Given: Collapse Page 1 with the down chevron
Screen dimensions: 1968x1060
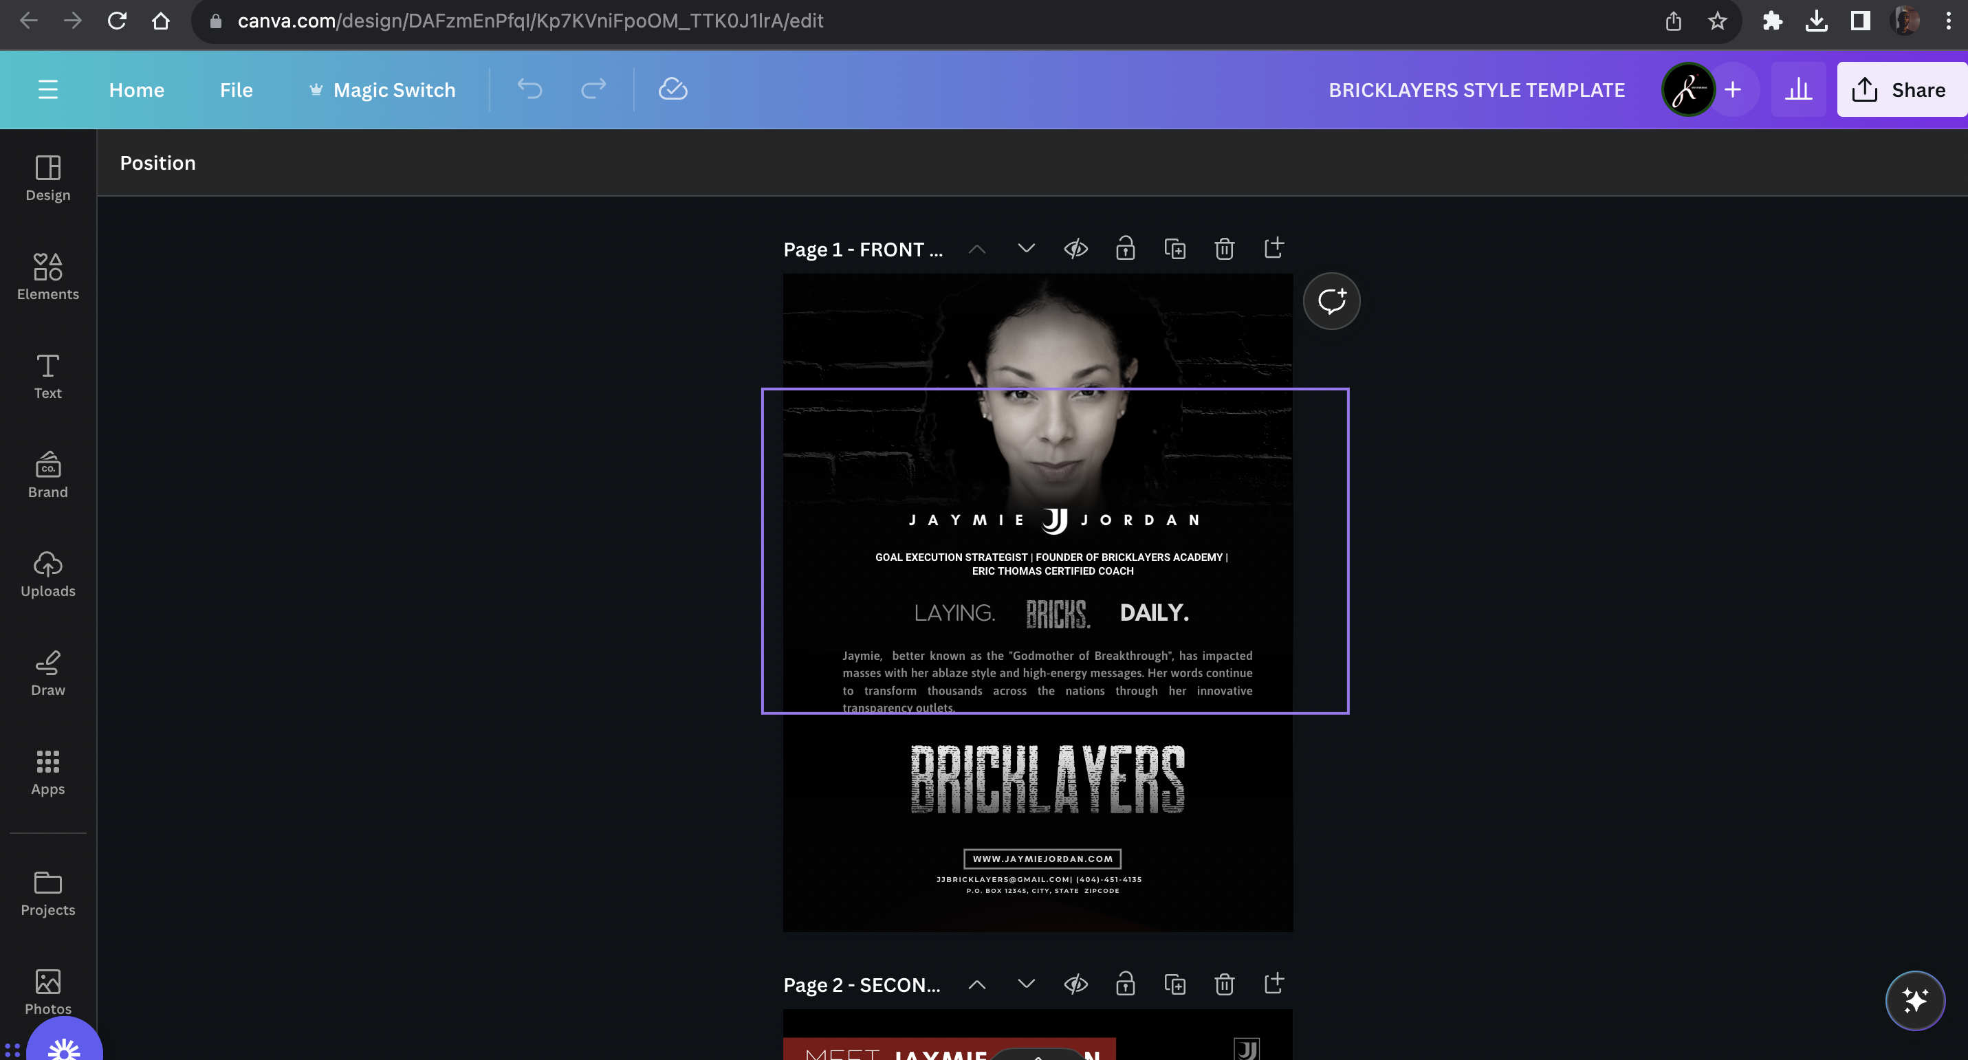Looking at the screenshot, I should click(1026, 248).
